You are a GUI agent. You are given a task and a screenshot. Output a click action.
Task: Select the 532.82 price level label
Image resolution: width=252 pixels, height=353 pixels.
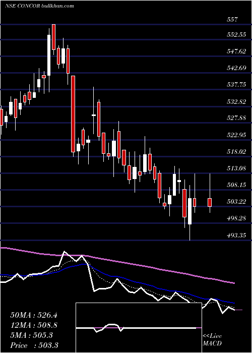(236, 102)
